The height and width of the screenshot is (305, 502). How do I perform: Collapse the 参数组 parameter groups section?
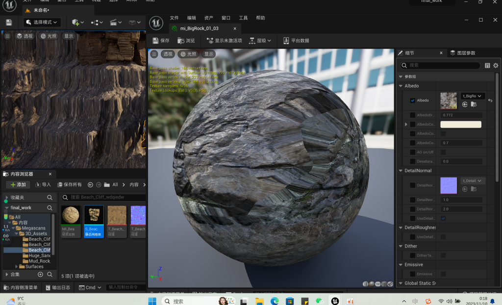(401, 76)
